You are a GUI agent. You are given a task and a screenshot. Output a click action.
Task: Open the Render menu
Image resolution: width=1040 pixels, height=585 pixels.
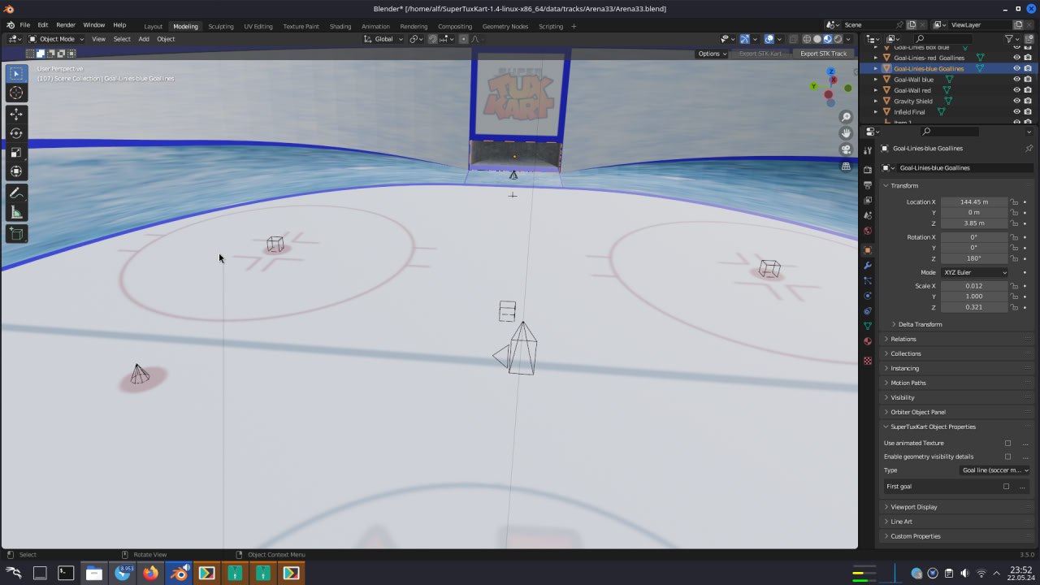coord(66,25)
